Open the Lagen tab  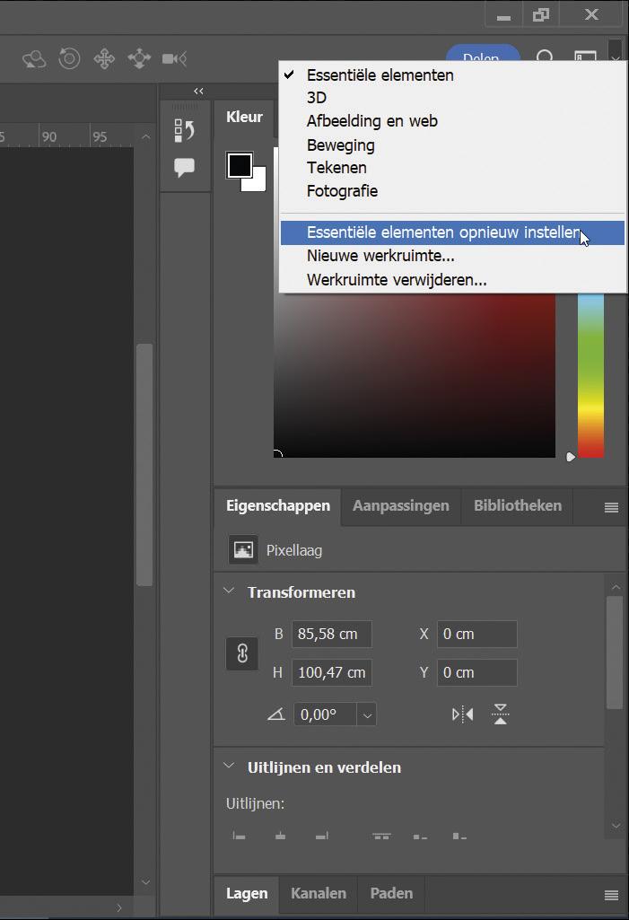247,894
